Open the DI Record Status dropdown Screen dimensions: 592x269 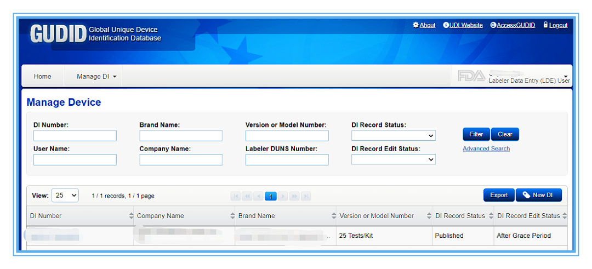394,136
